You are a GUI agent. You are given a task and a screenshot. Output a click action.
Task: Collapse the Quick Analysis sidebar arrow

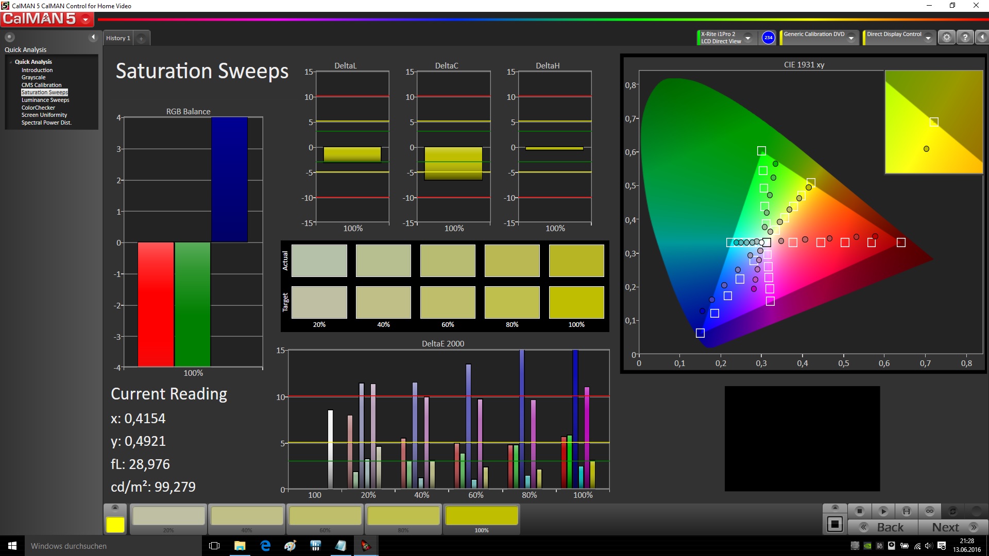coord(93,37)
